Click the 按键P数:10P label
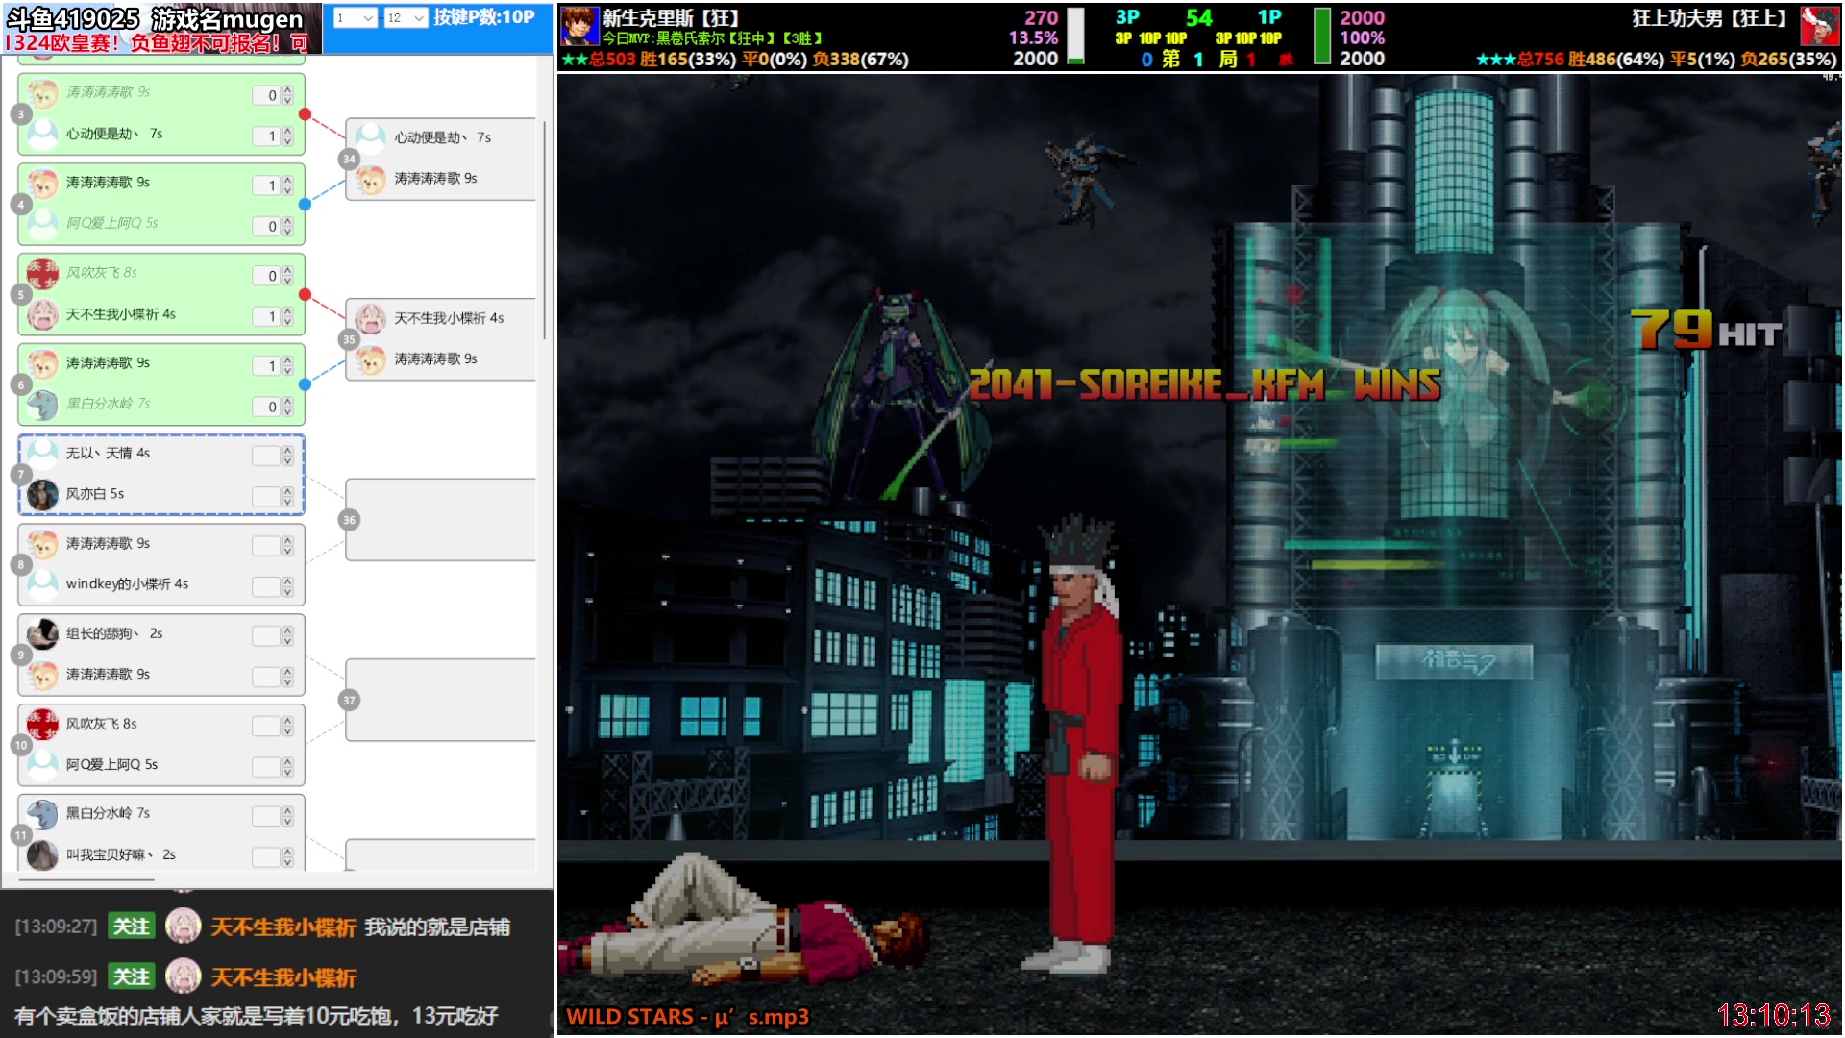 pos(483,17)
